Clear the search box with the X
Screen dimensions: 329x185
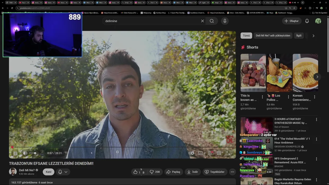pos(203,21)
